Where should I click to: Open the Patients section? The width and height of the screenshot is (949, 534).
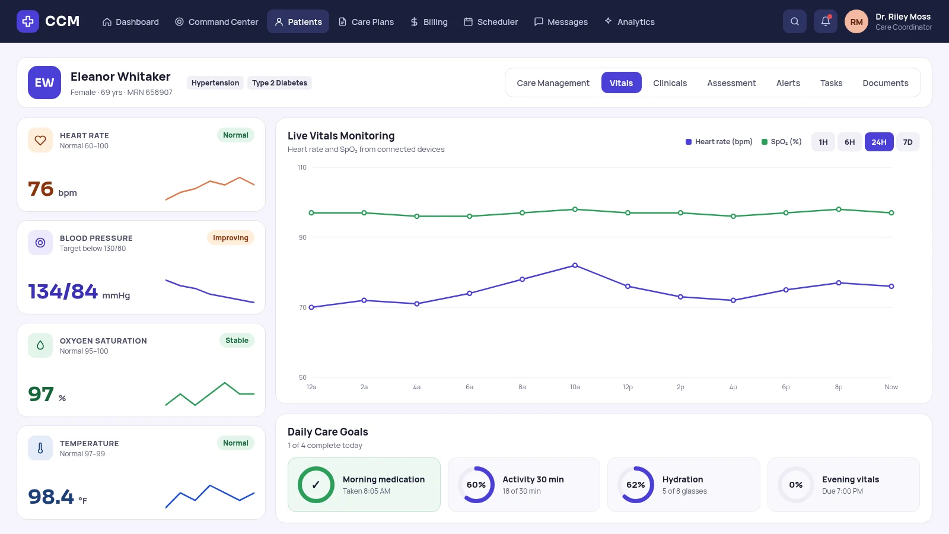298,21
